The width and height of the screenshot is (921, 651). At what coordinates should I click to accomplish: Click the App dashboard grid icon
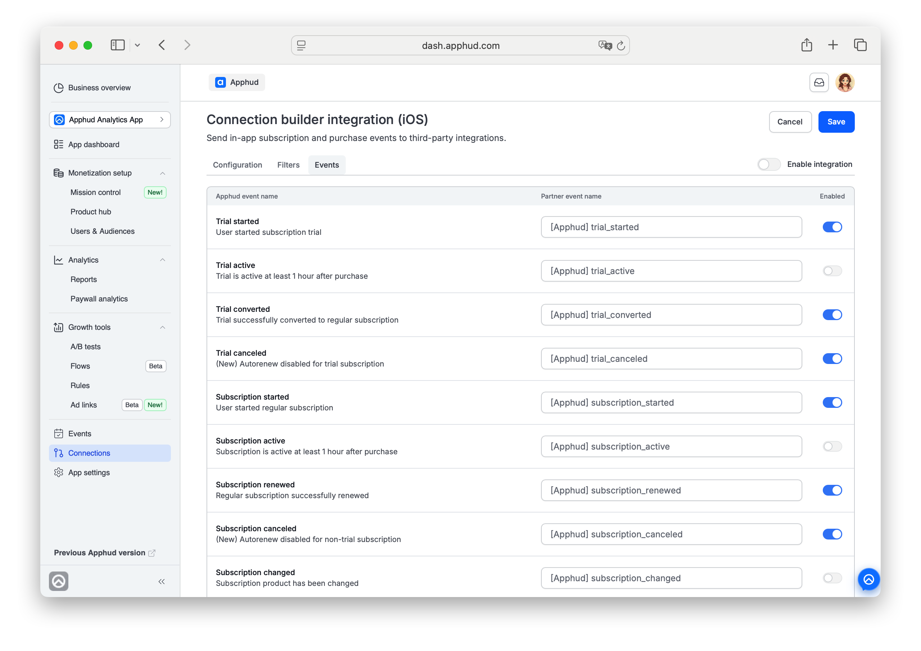click(59, 144)
